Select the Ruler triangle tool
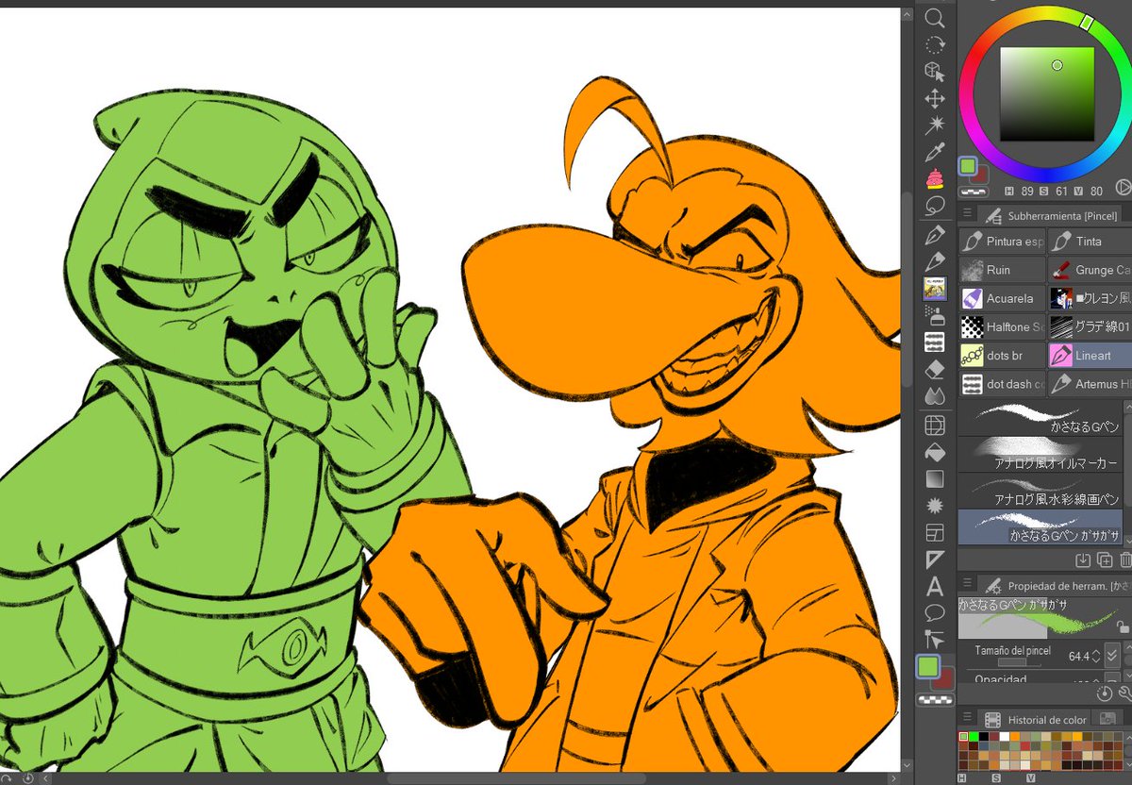The height and width of the screenshot is (785, 1132). (935, 560)
